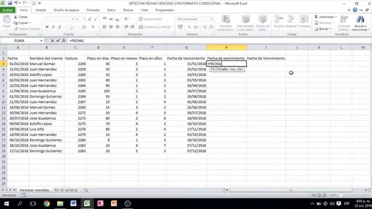The height and width of the screenshot is (209, 372).
Task: Select column H header
Action: point(226,48)
